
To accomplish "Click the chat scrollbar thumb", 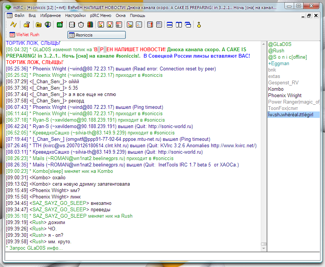I will (x=264, y=244).
